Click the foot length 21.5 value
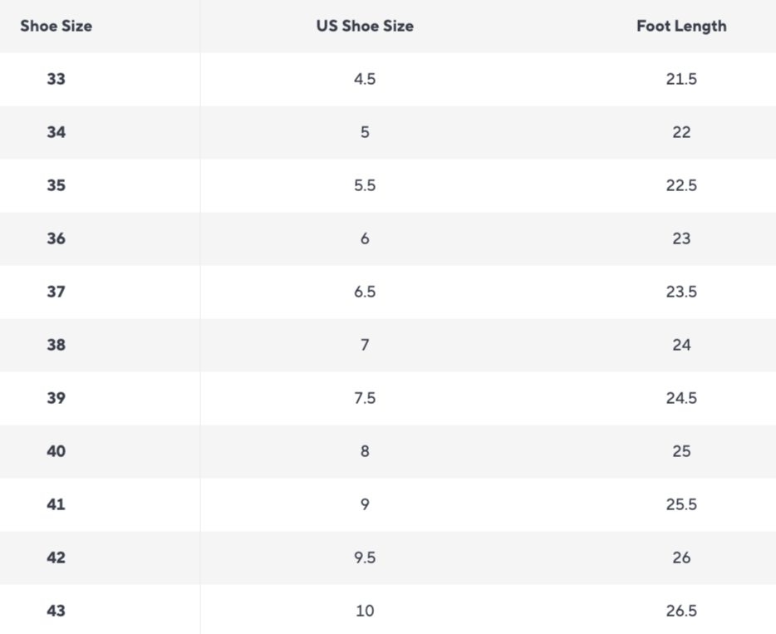 coord(680,79)
